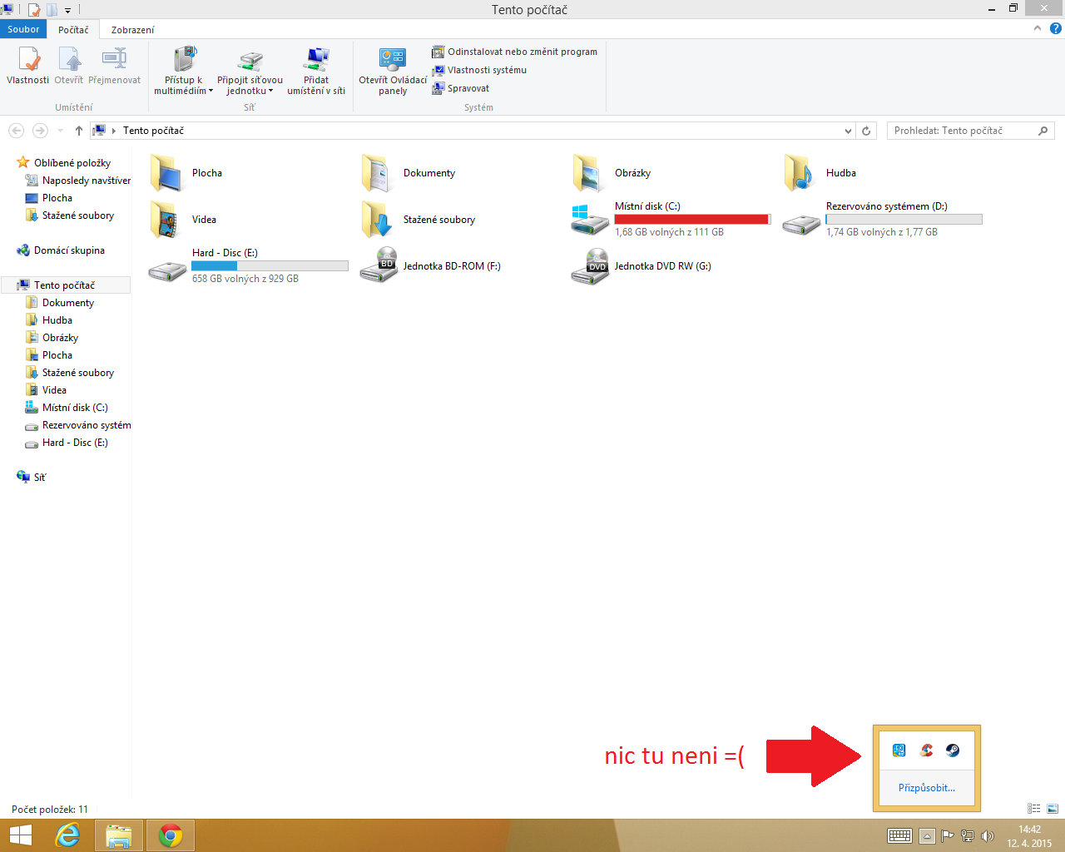1065x852 pixels.
Task: Click Přístup k multimédiím ribbon icon
Action: [x=184, y=62]
